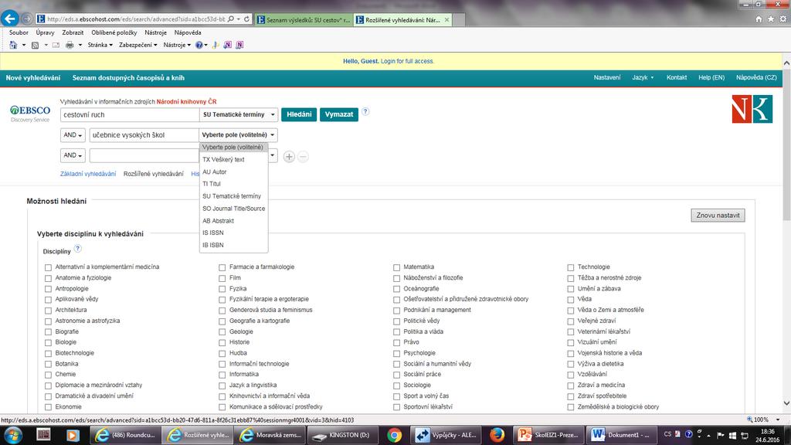Click the first OneNote icon in command bar
The image size is (791, 445).
pyautogui.click(x=228, y=45)
